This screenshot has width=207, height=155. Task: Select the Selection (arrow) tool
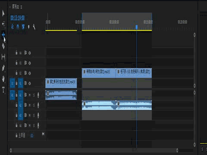(x=3, y=13)
